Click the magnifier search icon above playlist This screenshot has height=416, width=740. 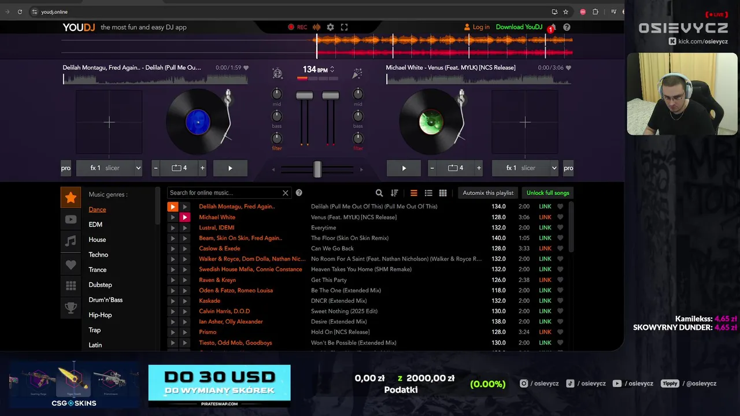coord(379,193)
